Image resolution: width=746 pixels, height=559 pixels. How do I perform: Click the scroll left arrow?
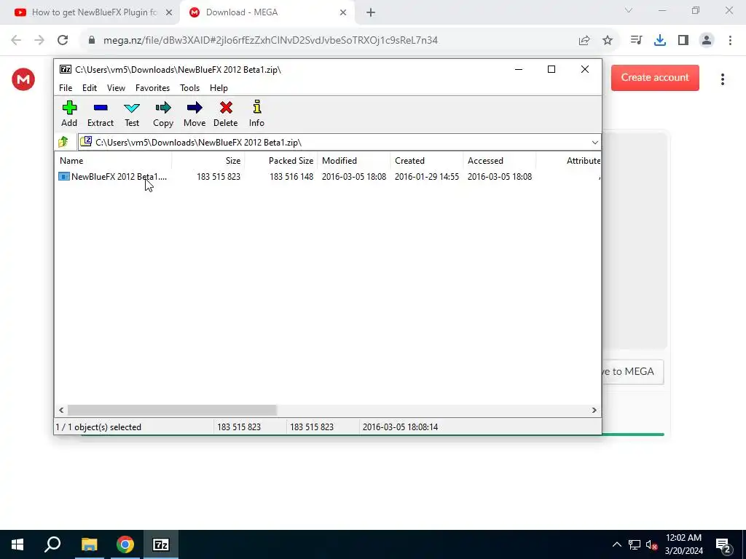61,410
